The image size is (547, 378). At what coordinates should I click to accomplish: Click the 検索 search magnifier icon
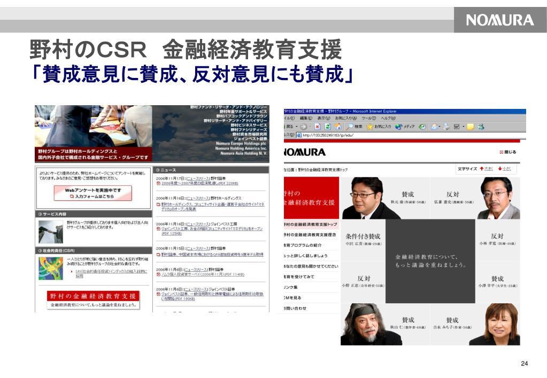350,127
